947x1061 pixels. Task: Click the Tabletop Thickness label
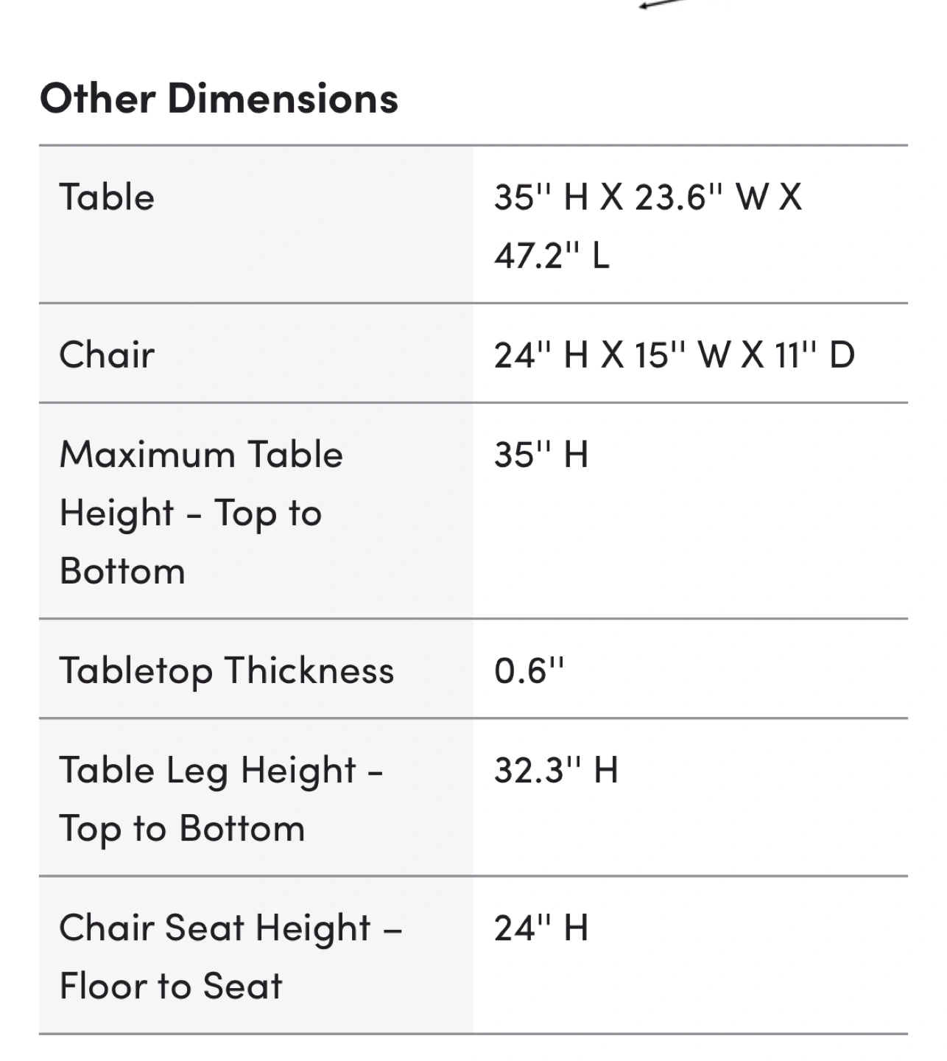click(227, 671)
